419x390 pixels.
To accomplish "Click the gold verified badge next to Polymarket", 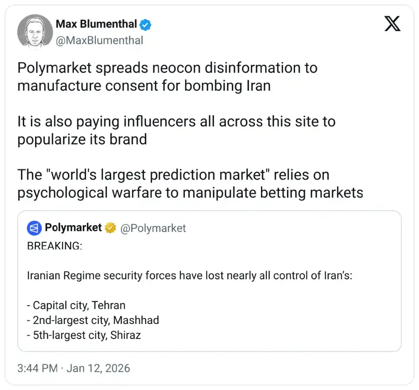I will tap(111, 228).
